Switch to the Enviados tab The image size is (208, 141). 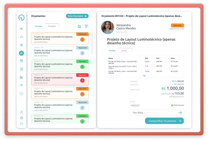39,26
